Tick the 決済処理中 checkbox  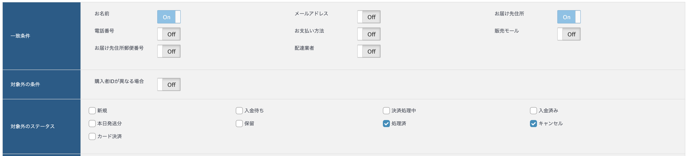pyautogui.click(x=386, y=111)
